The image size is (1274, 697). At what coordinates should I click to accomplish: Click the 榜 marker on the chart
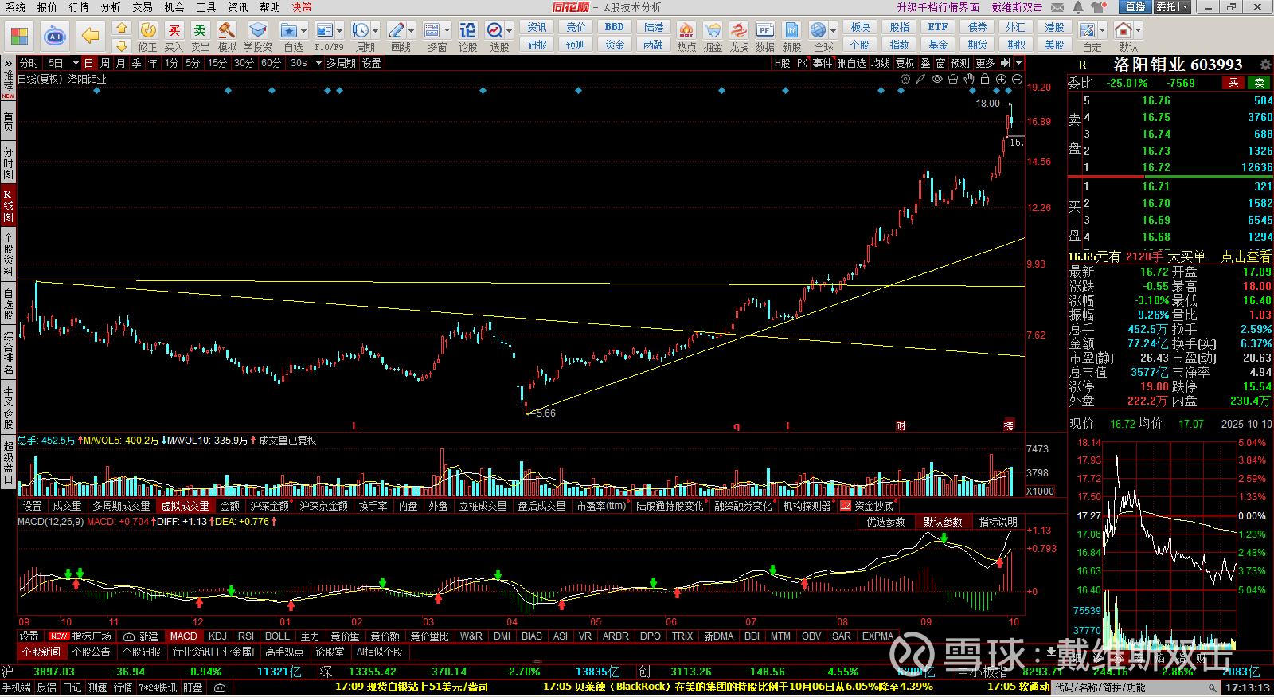click(x=1009, y=426)
